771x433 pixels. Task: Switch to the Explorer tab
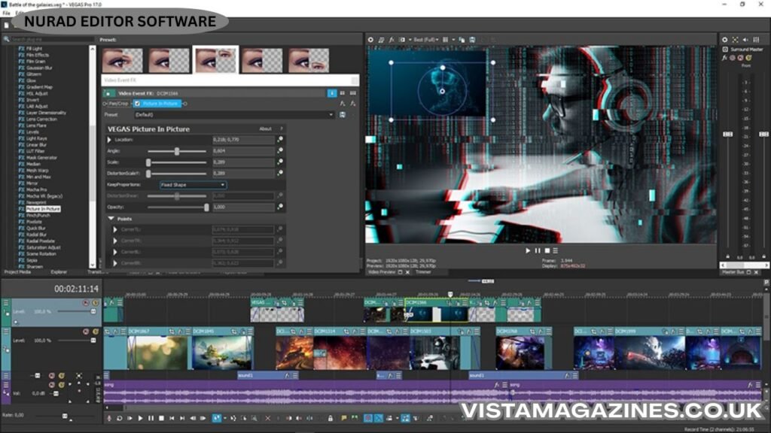[x=59, y=271]
